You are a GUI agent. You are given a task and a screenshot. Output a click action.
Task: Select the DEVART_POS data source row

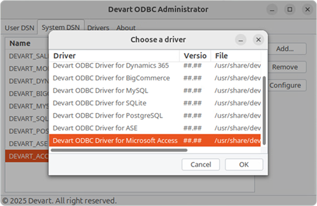[x=27, y=131]
